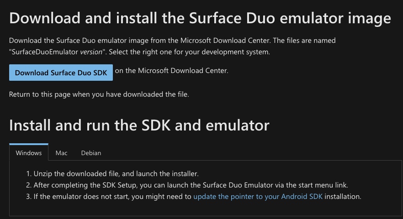Viewport: 403px width, 219px height.
Task: Click the Unzip the downloaded file step
Action: pyautogui.click(x=116, y=173)
